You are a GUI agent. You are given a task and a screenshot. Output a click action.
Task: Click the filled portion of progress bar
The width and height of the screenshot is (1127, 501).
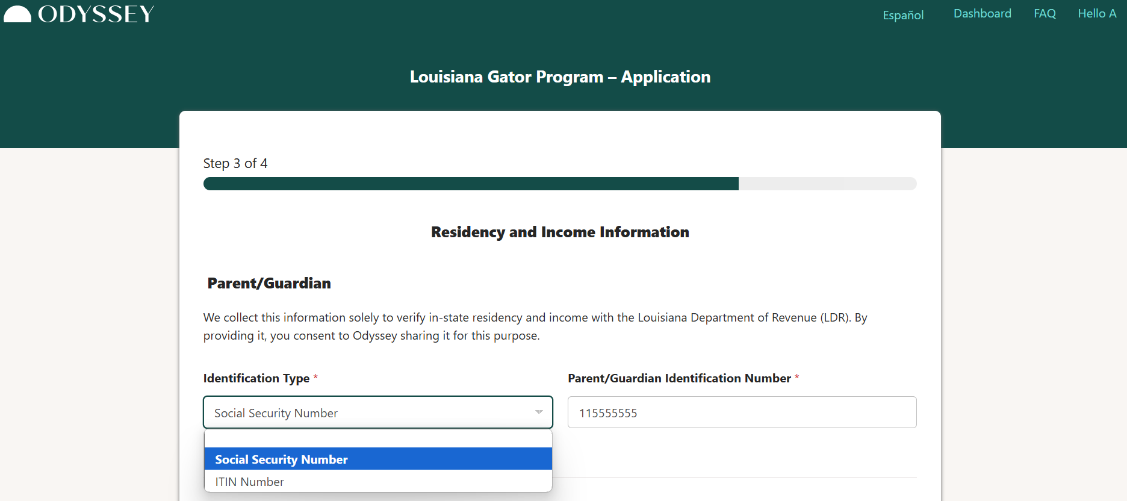[470, 184]
